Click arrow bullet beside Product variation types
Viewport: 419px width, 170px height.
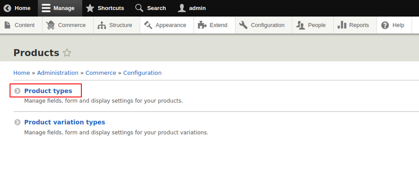(x=17, y=122)
